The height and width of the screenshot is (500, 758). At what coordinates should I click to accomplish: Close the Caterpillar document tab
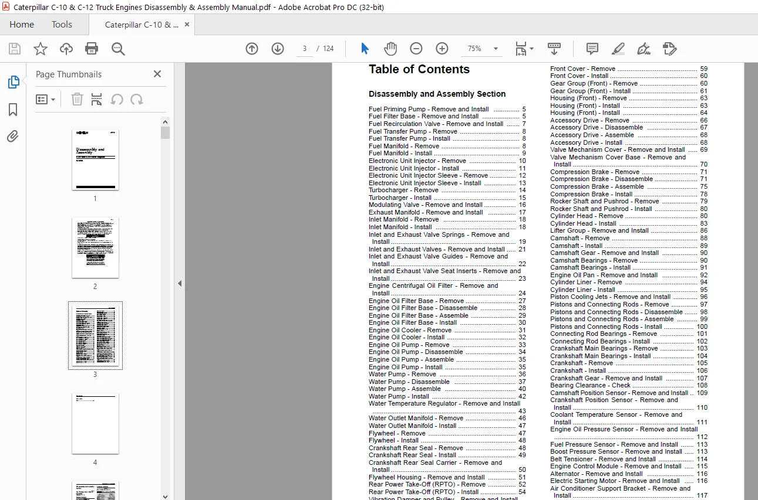point(187,25)
